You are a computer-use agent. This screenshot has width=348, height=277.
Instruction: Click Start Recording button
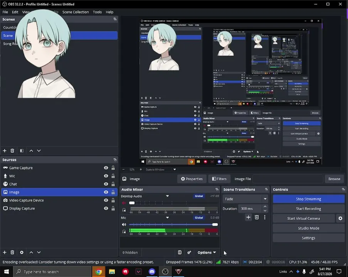click(308, 209)
